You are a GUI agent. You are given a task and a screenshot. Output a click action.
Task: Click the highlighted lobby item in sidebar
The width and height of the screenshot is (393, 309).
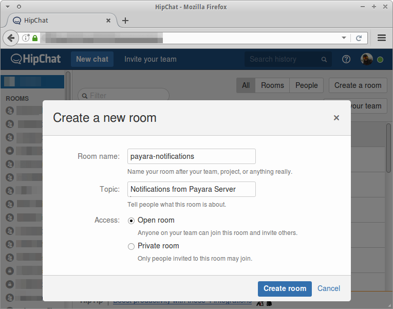[32, 82]
